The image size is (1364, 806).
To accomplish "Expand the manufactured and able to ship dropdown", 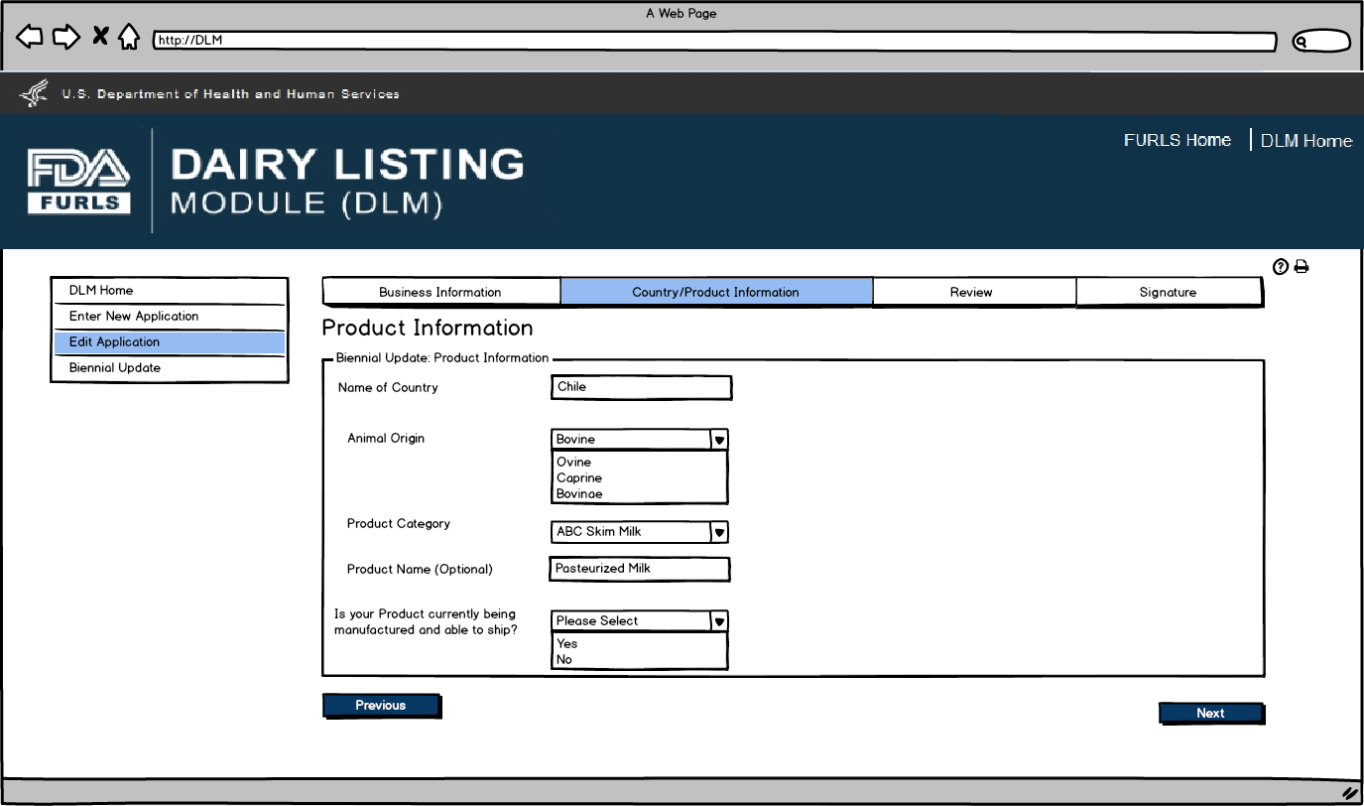I will tap(720, 621).
